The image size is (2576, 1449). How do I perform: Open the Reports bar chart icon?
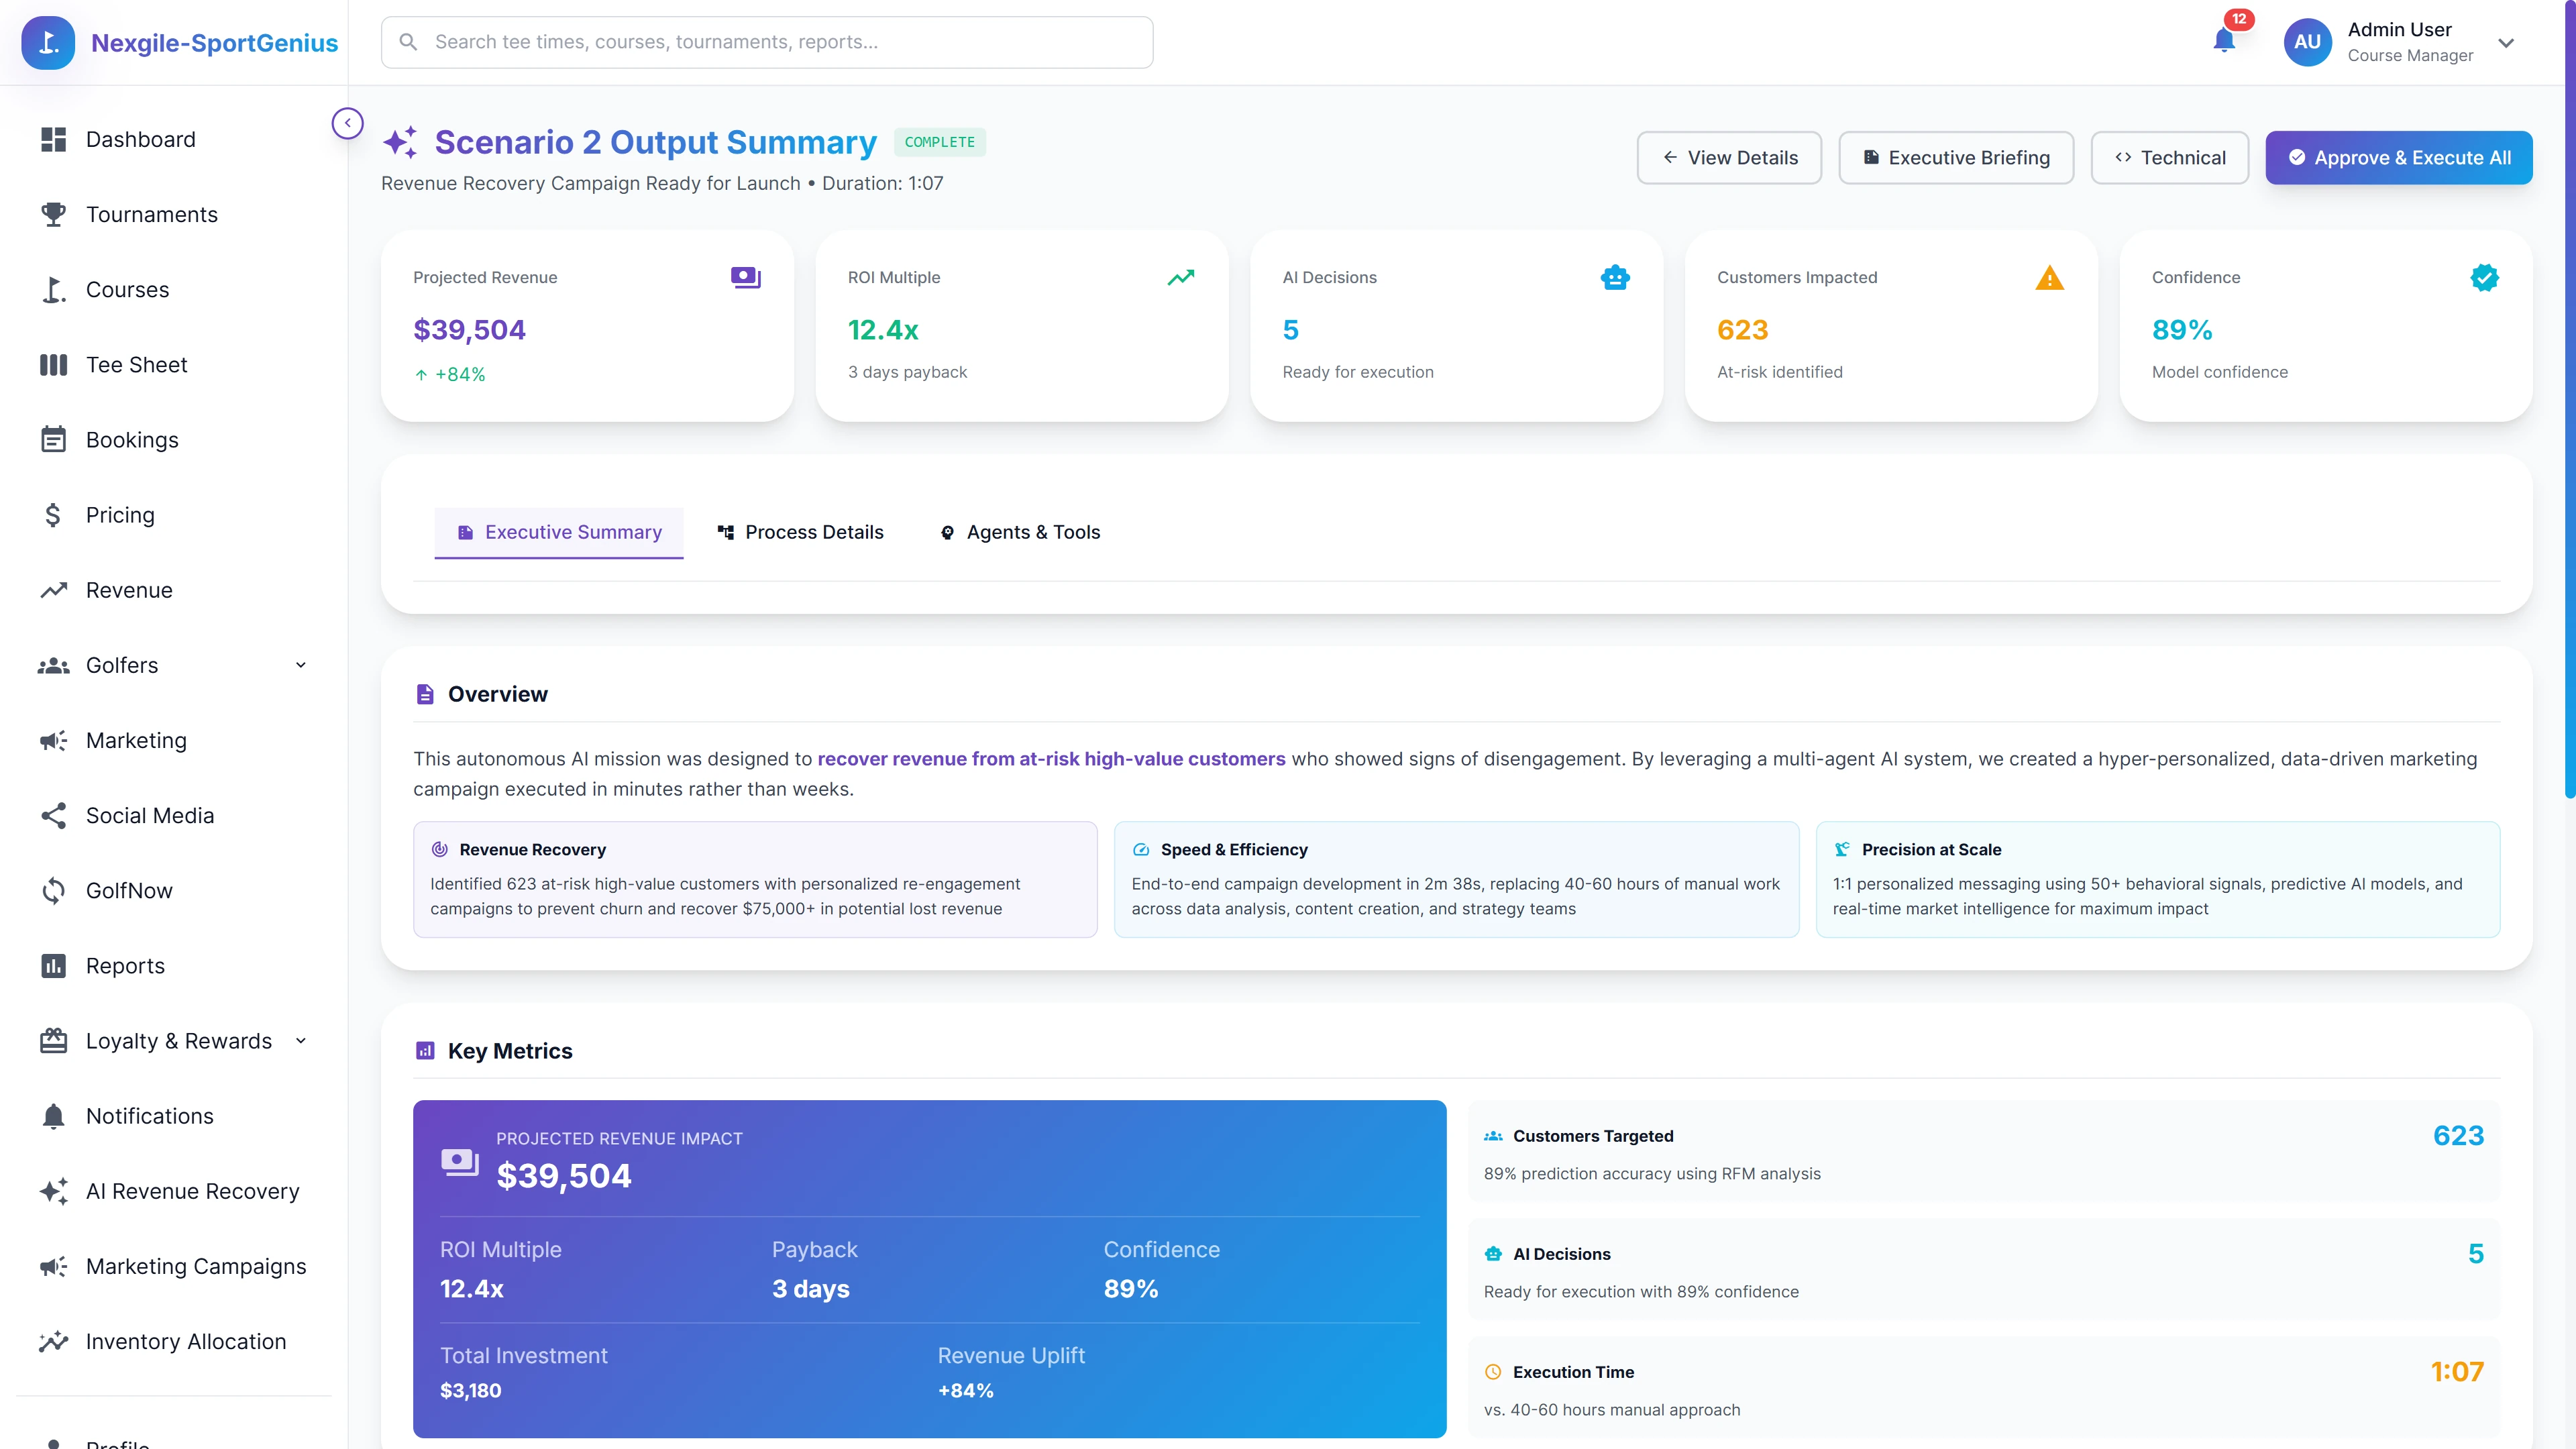click(53, 965)
